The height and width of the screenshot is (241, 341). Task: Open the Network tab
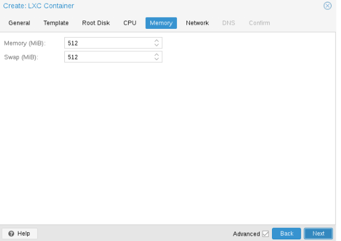(x=197, y=23)
